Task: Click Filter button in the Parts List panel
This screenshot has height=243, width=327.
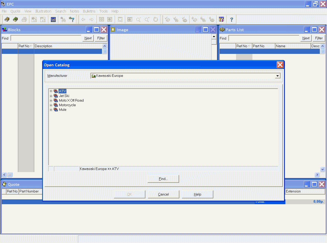Action: (x=319, y=38)
